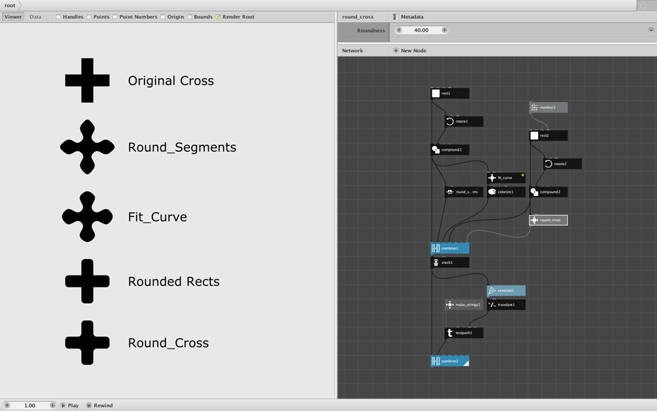Disable the Render Root checkbox
The height and width of the screenshot is (411, 657).
pos(218,17)
